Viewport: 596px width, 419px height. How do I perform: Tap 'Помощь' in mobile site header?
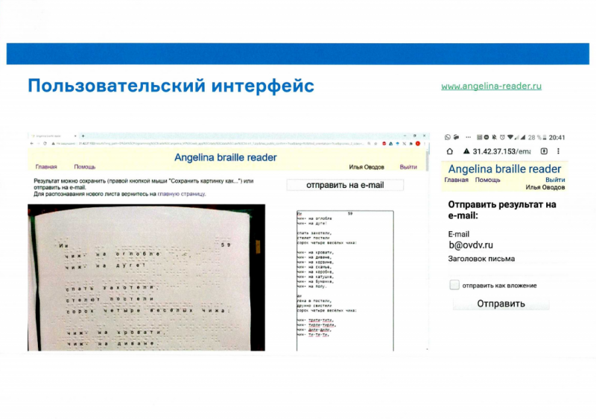(x=488, y=180)
